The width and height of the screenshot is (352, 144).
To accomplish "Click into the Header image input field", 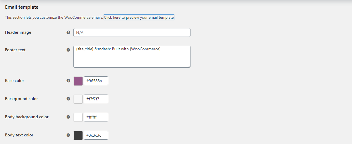I will (x=132, y=32).
